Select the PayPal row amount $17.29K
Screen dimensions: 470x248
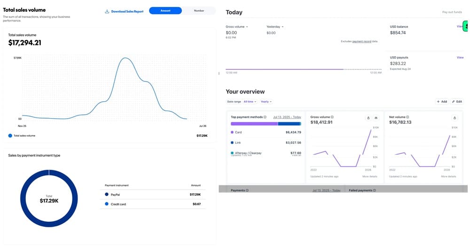tap(195, 195)
